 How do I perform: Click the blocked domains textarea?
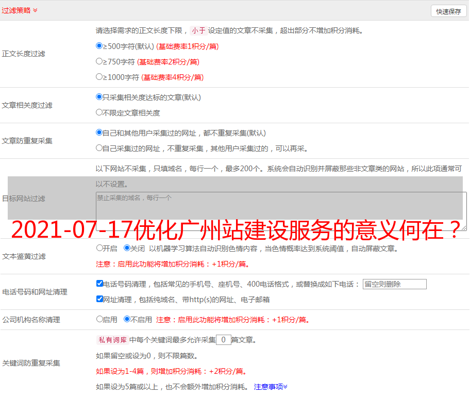pyautogui.click(x=281, y=211)
